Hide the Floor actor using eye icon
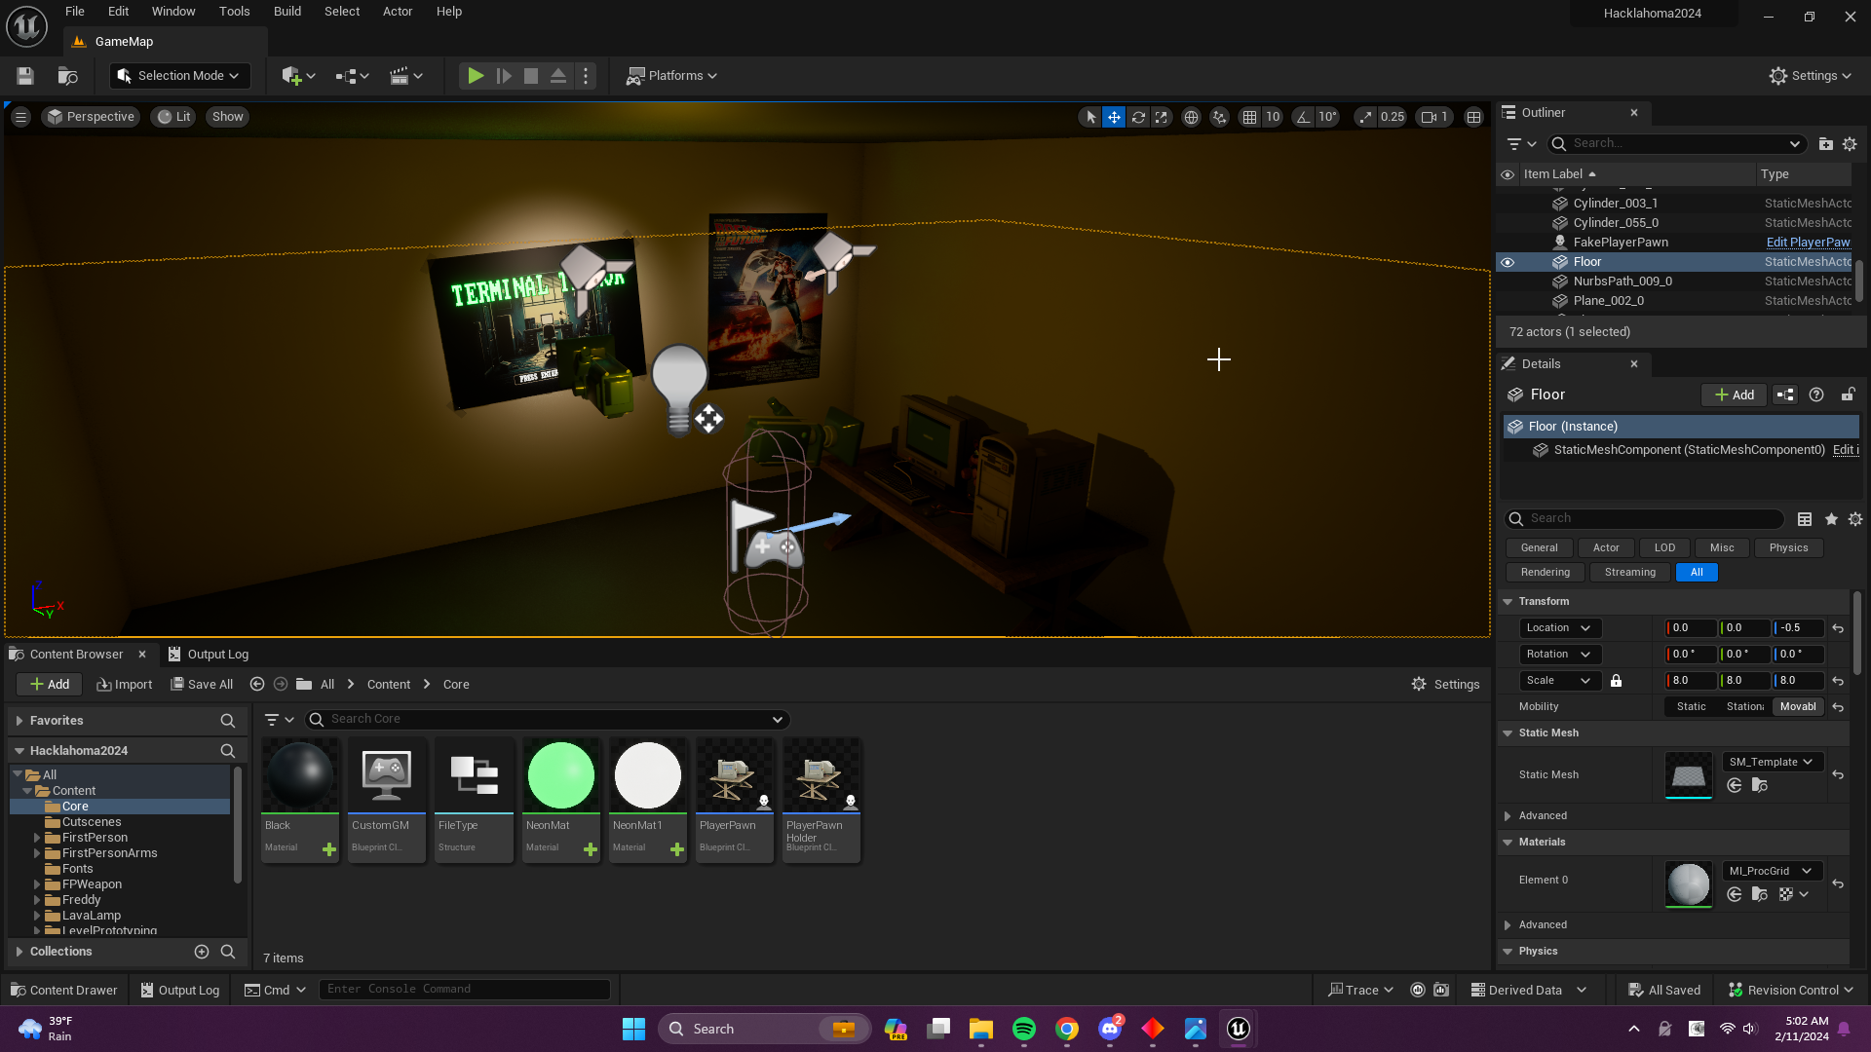The height and width of the screenshot is (1052, 1871). point(1508,262)
